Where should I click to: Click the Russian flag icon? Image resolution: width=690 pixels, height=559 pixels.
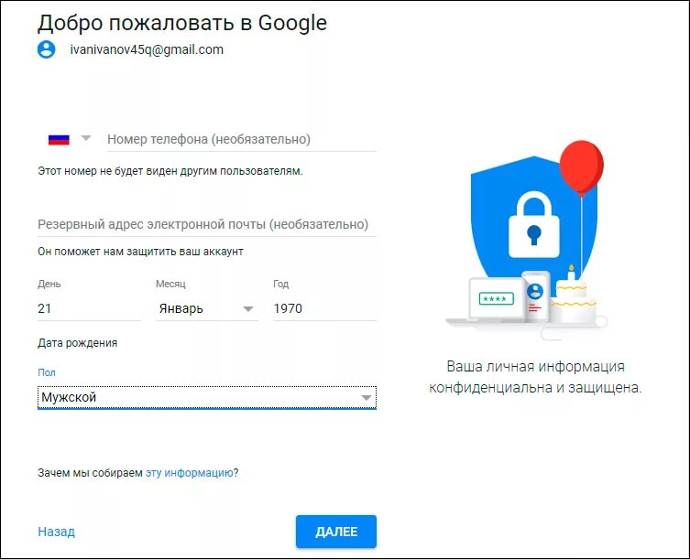(59, 139)
